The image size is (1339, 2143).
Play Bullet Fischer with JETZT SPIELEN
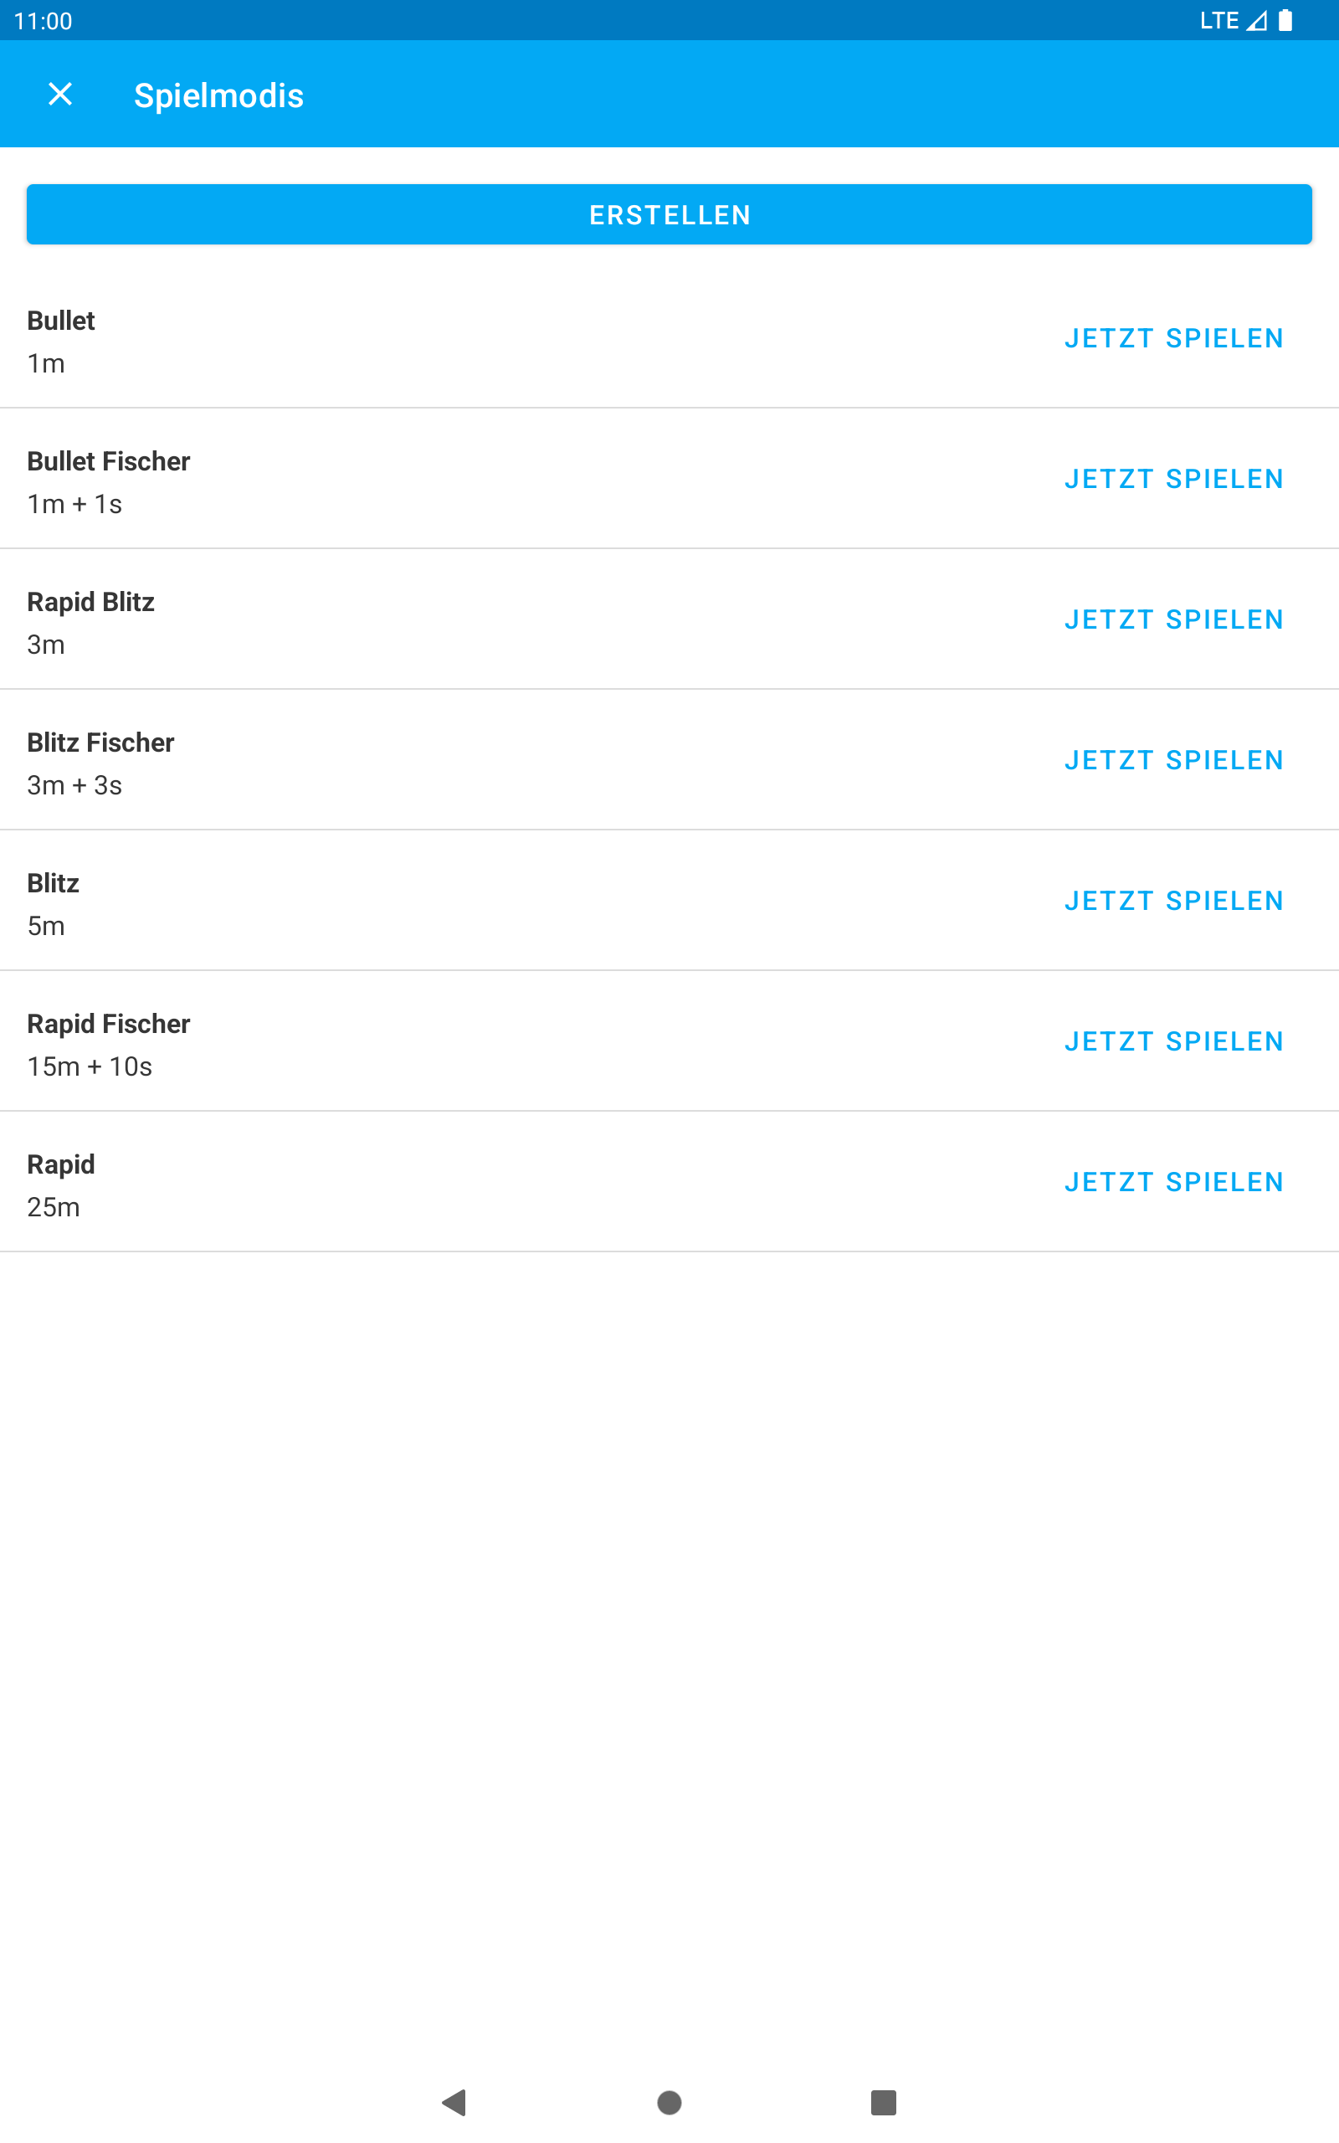[x=1174, y=479]
